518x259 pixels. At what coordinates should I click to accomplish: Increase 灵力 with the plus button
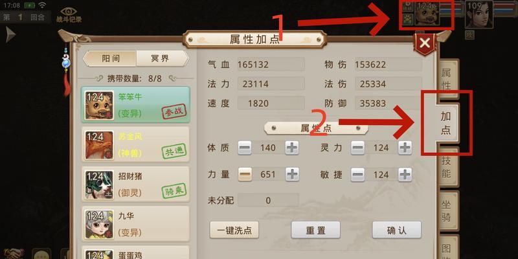pyautogui.click(x=405, y=148)
